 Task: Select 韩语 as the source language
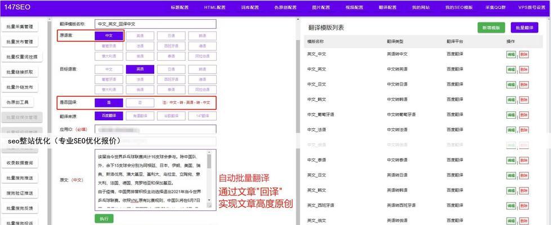tap(202, 35)
